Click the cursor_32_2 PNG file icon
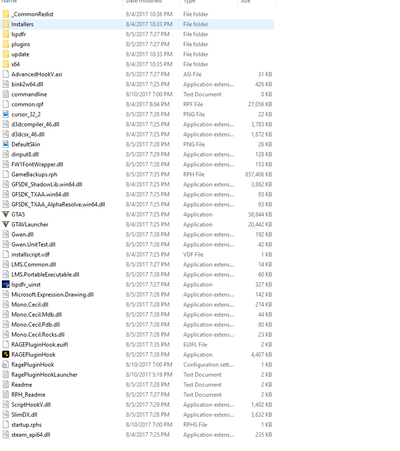Image resolution: width=400 pixels, height=451 pixels. coord(5,114)
